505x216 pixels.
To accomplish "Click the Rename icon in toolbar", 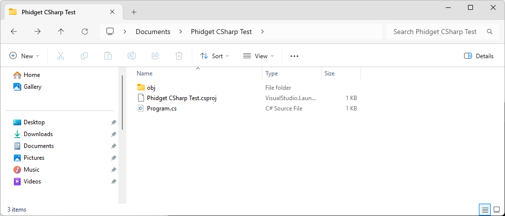I will click(131, 56).
